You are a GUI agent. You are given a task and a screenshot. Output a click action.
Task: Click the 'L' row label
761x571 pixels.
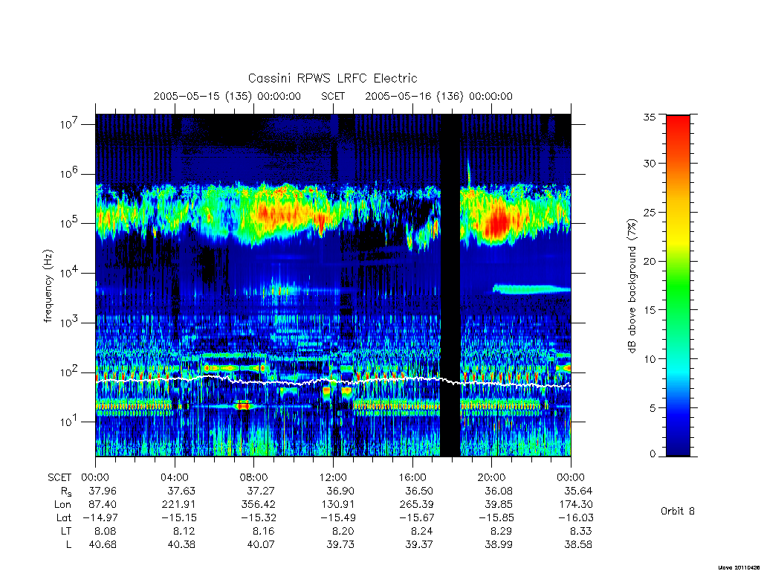[68, 545]
